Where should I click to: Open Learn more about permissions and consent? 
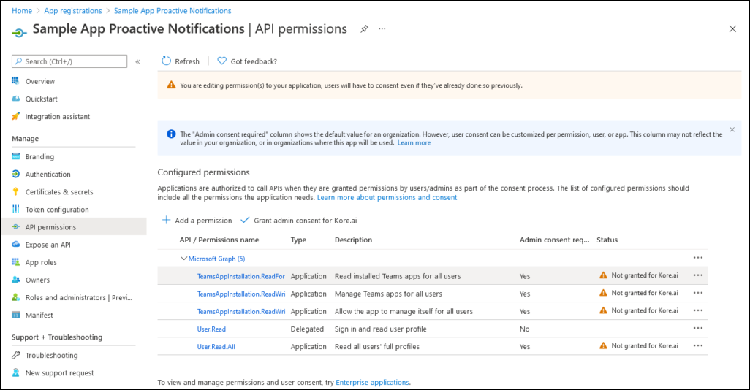(x=387, y=197)
